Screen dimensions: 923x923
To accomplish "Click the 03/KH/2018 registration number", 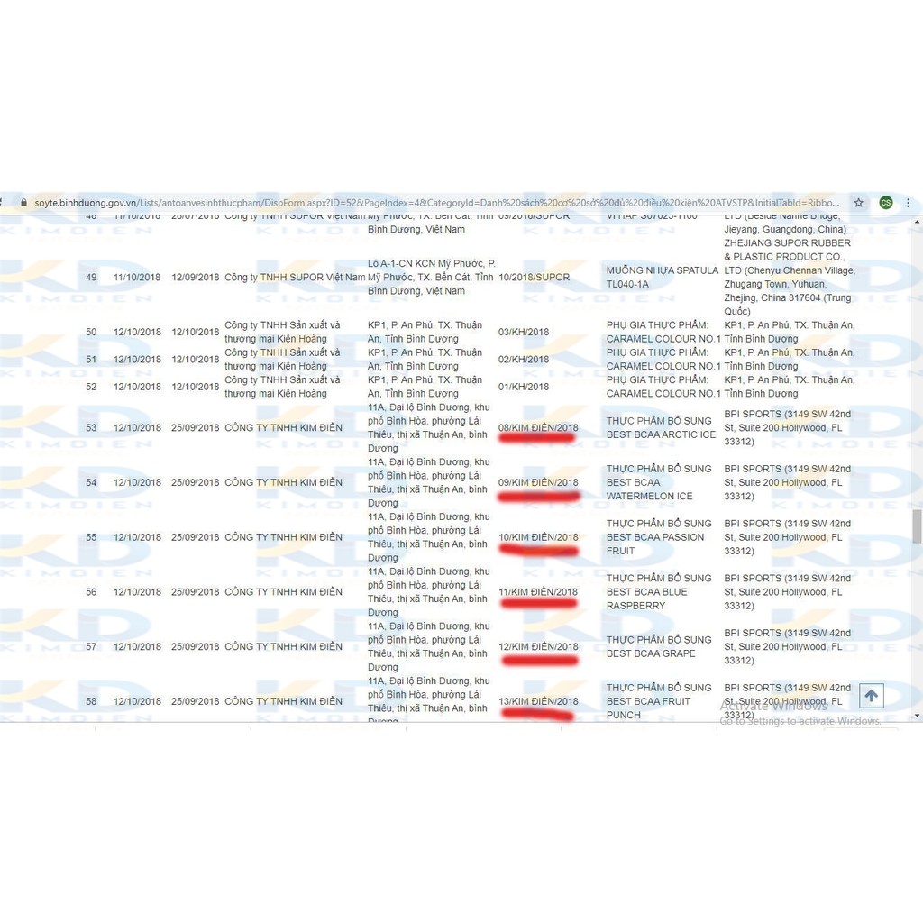I will 523,332.
